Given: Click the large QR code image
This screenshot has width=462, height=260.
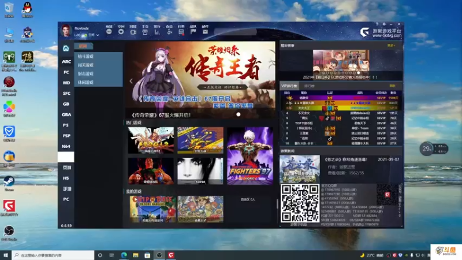Looking at the screenshot, I should coord(300,203).
